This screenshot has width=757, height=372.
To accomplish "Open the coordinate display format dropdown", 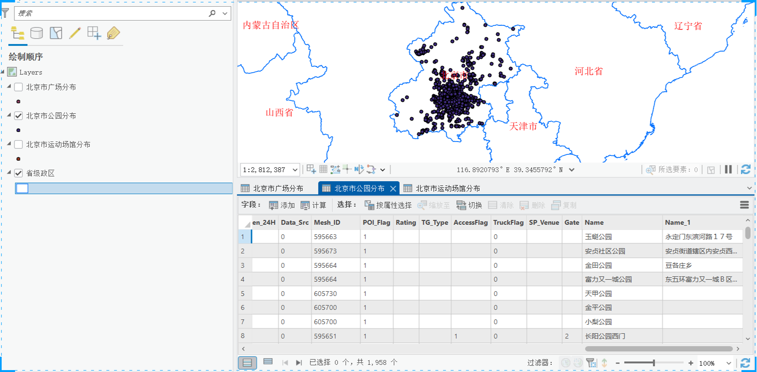I will point(571,170).
